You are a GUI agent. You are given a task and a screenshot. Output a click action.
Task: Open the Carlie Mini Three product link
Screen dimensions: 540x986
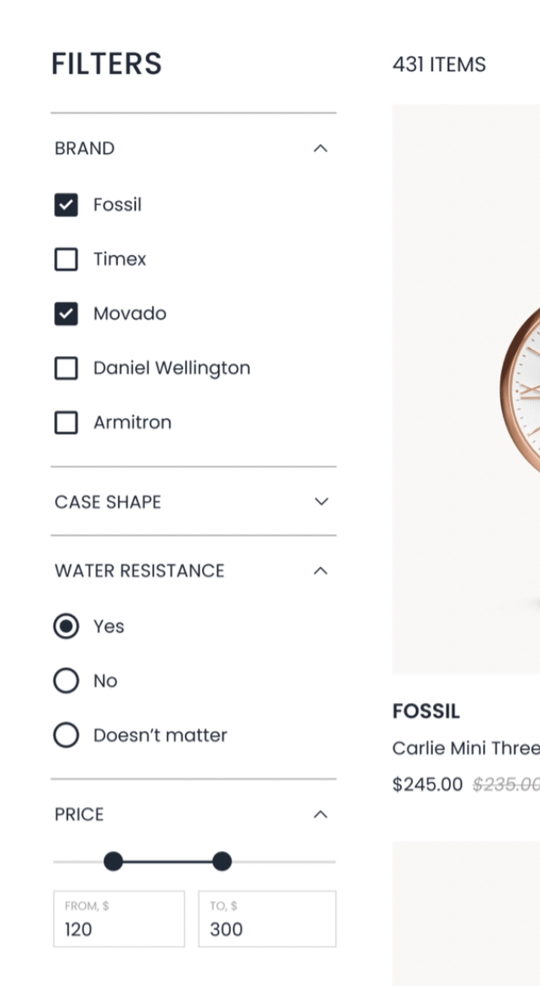tap(465, 748)
